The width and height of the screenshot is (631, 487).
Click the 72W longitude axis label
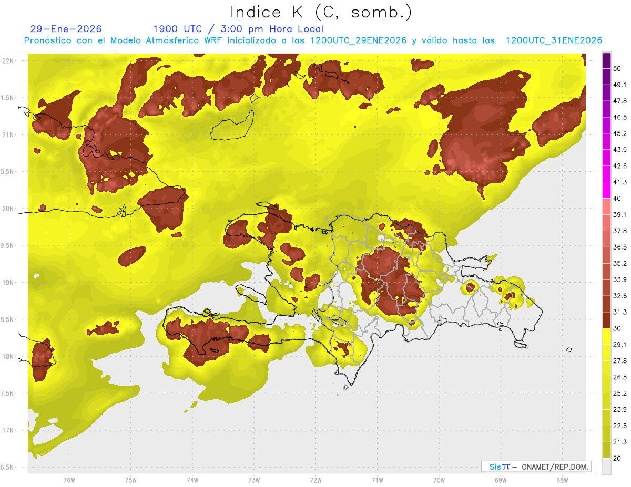pos(315,480)
